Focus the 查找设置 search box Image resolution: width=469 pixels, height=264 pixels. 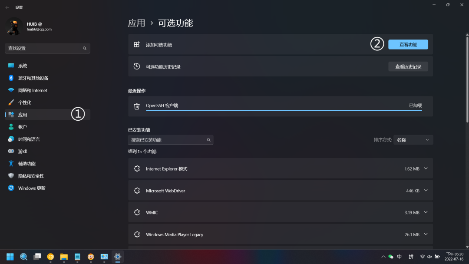(48, 48)
